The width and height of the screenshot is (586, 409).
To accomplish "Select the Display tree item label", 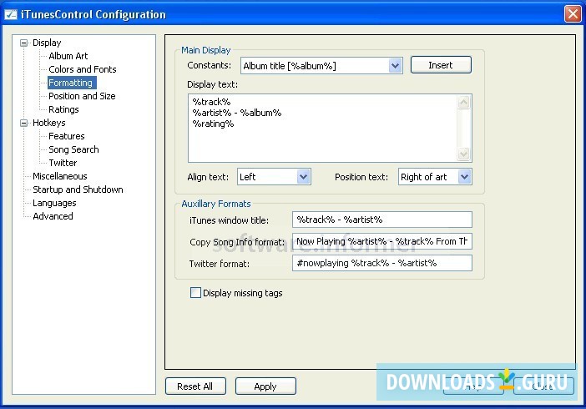I will pyautogui.click(x=47, y=43).
